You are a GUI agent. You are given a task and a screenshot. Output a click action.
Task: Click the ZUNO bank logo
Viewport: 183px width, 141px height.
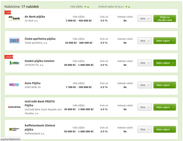[x=14, y=85]
